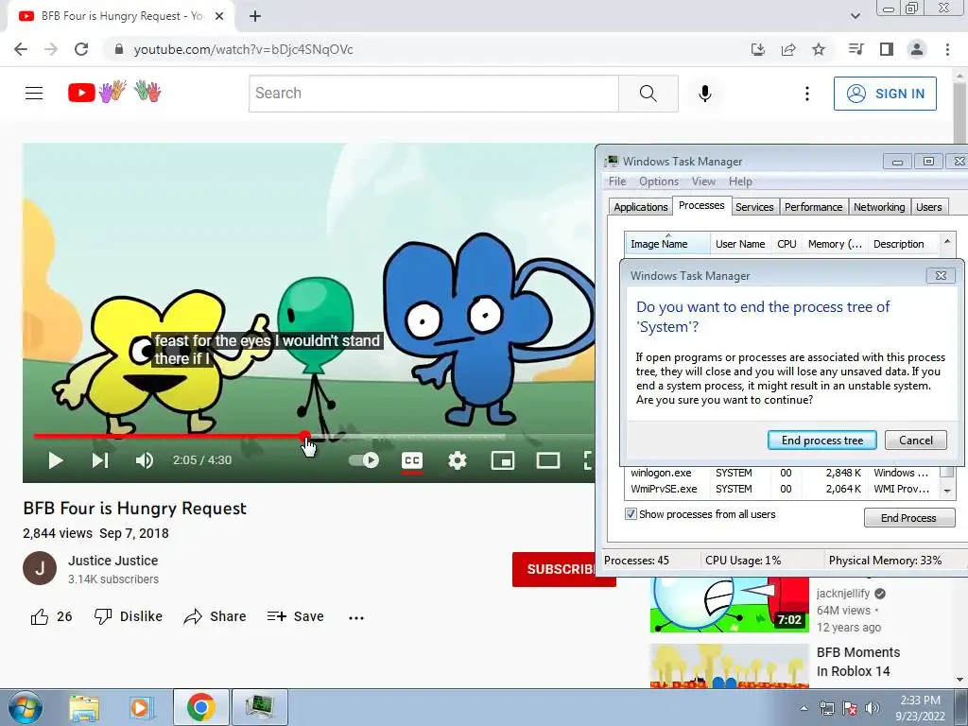Open player settings gear
Image resolution: width=968 pixels, height=726 pixels.
point(458,460)
